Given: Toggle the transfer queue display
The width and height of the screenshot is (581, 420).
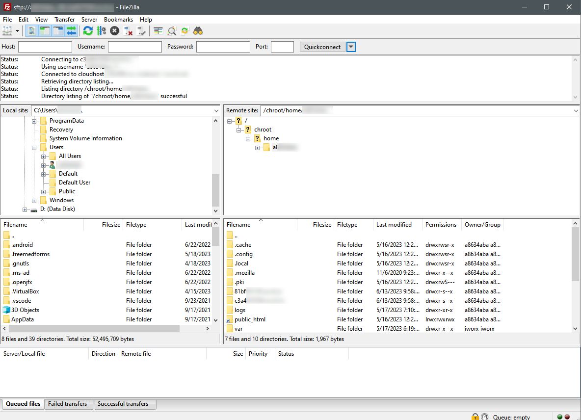Looking at the screenshot, I should click(x=72, y=30).
